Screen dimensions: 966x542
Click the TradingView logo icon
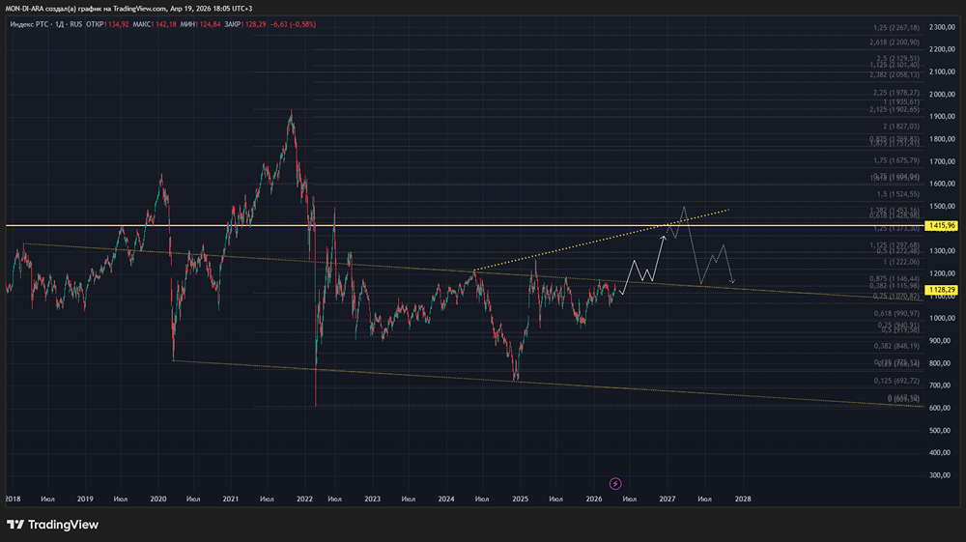click(15, 525)
